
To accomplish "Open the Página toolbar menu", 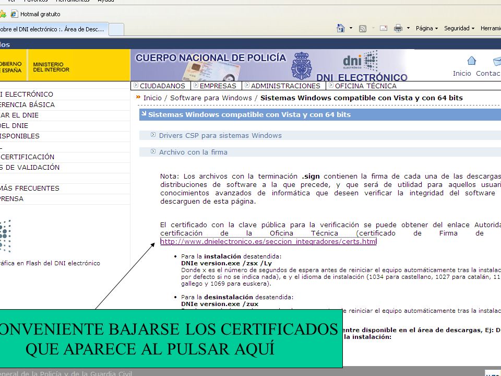I will pos(427,28).
